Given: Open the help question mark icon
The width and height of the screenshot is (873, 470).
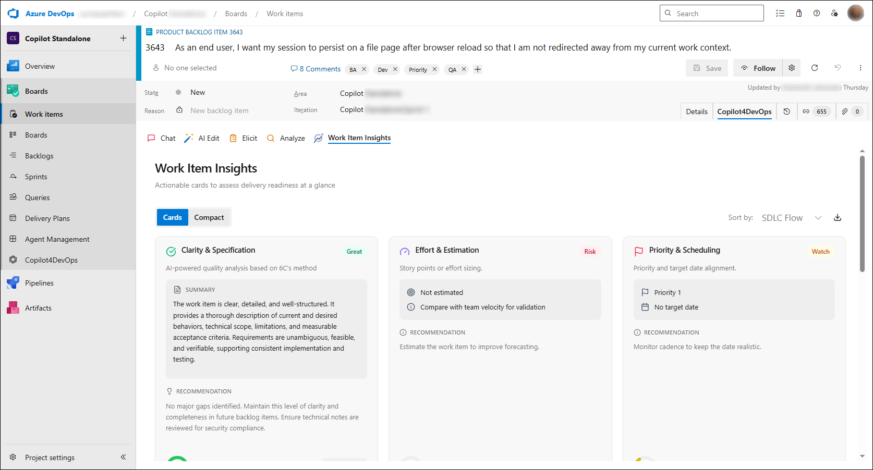Looking at the screenshot, I should coord(817,14).
